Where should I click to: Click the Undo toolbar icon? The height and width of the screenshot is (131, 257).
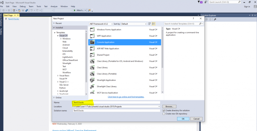pos(31,10)
